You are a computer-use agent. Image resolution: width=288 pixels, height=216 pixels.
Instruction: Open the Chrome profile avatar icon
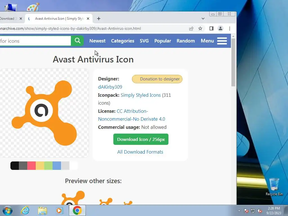pos(220,28)
